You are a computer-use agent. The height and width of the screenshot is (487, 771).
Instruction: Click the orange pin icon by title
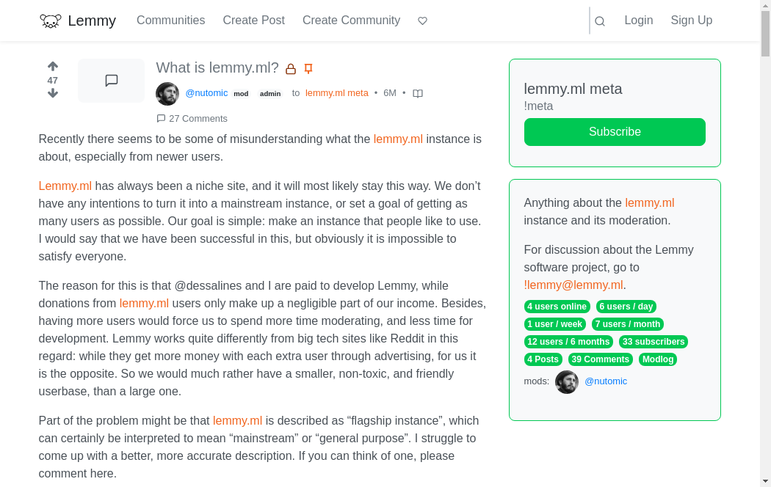[x=308, y=69]
